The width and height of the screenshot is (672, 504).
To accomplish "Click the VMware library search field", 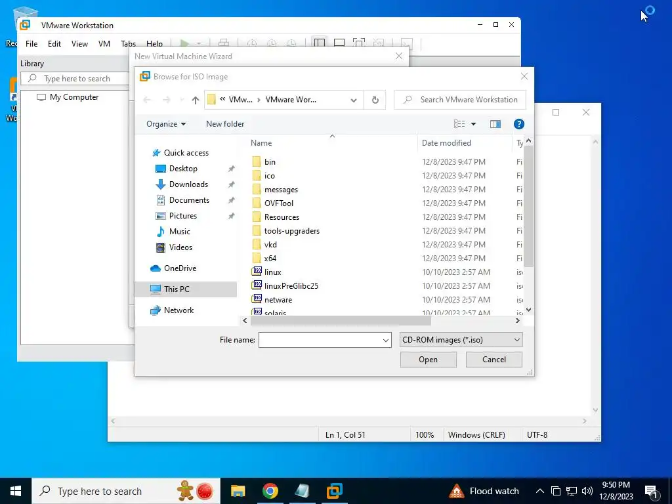I will (75, 79).
